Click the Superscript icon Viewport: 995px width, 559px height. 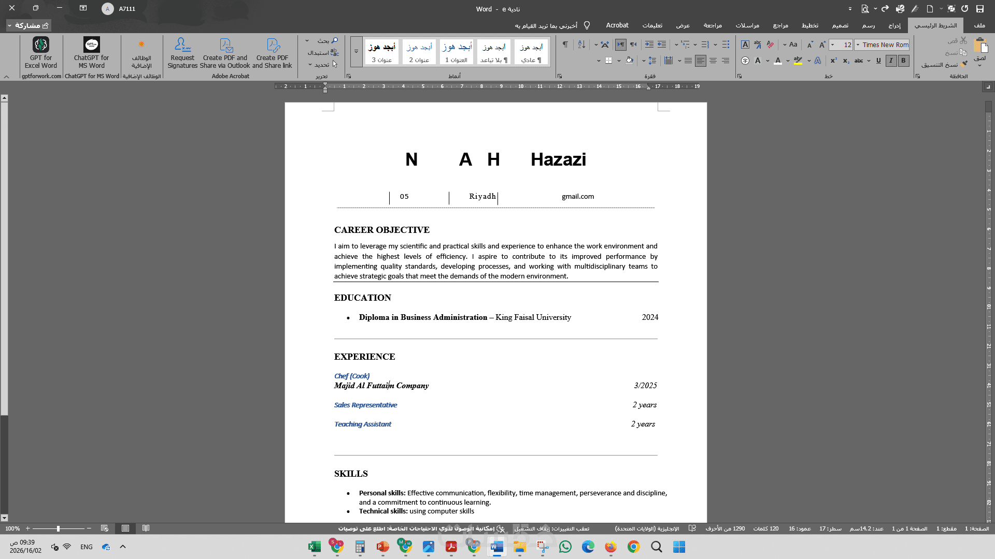833,61
